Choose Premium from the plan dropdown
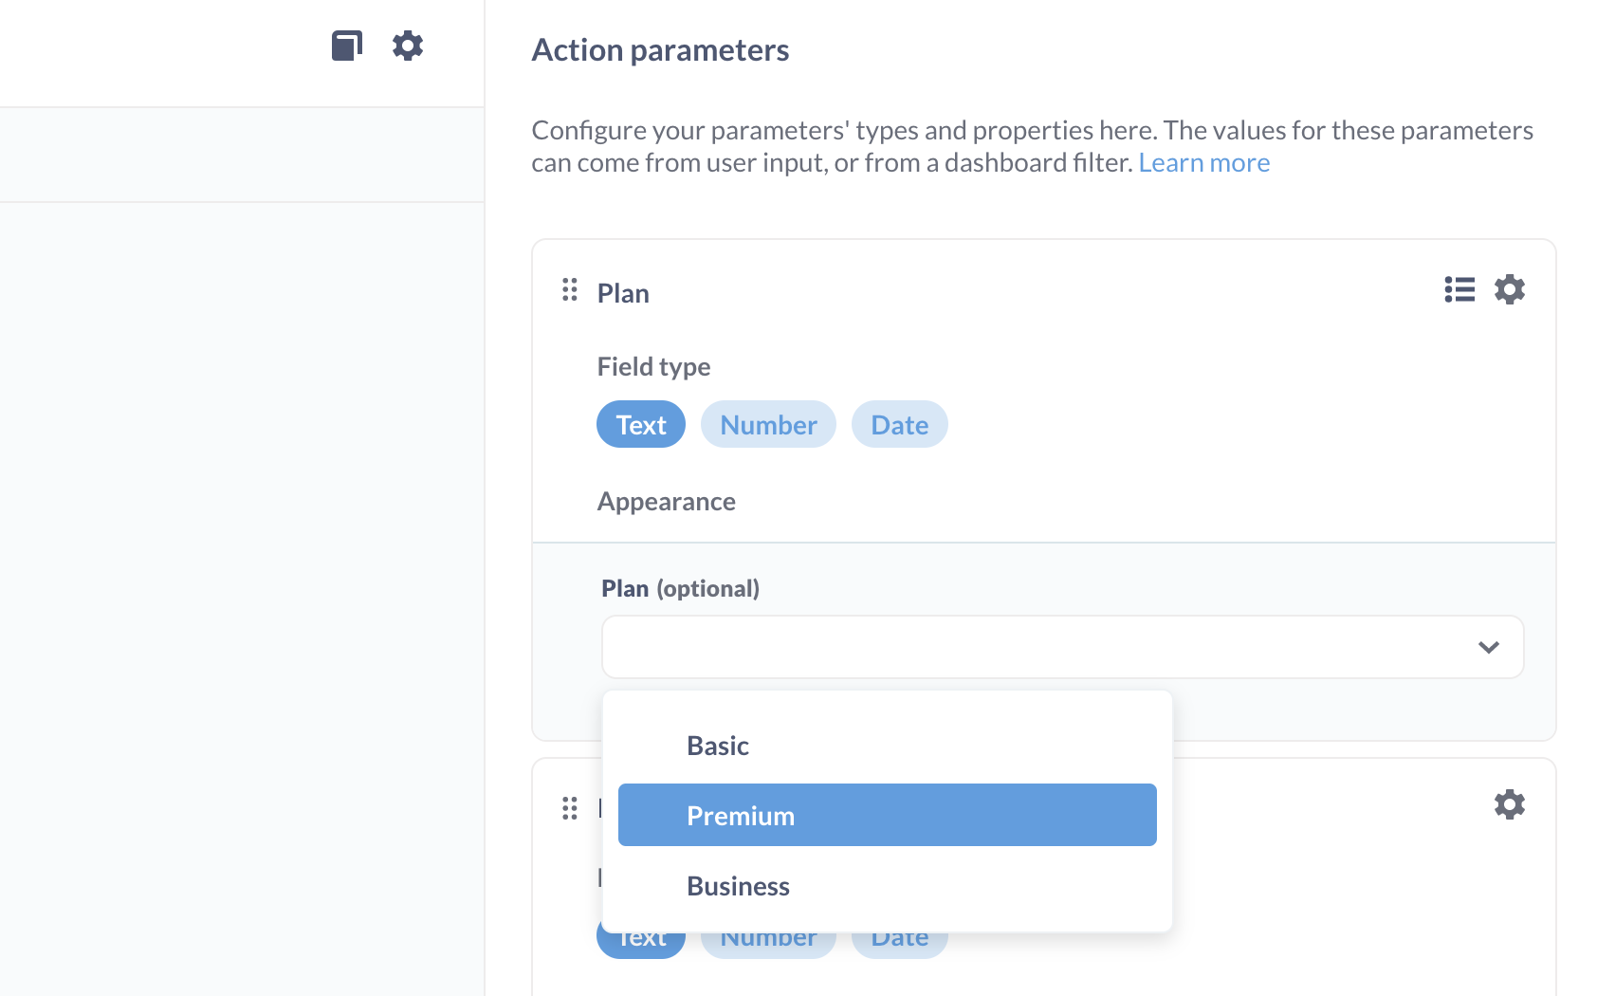 [887, 815]
